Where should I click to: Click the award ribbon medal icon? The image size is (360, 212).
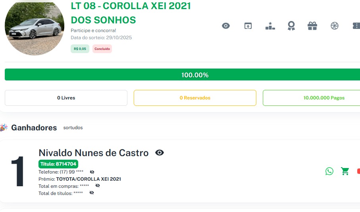coord(291,26)
